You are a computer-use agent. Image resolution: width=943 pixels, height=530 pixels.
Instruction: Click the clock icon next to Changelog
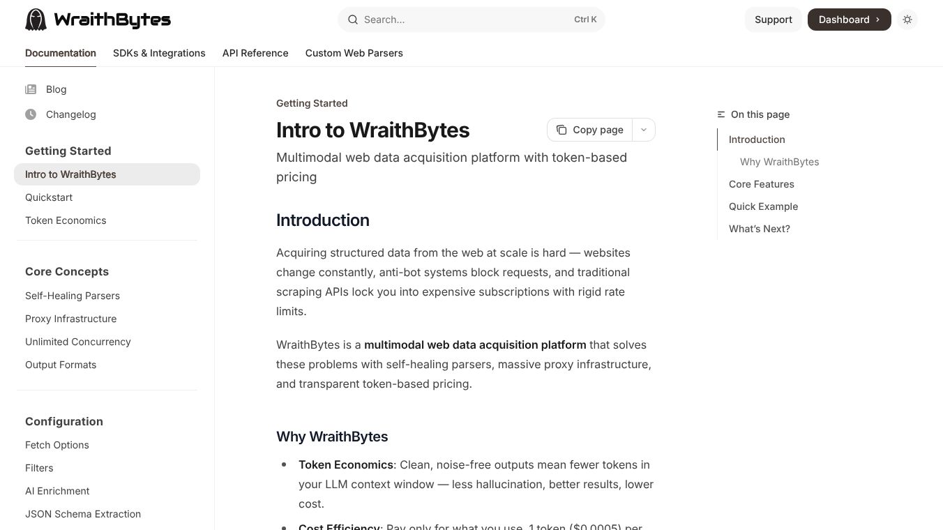click(31, 114)
